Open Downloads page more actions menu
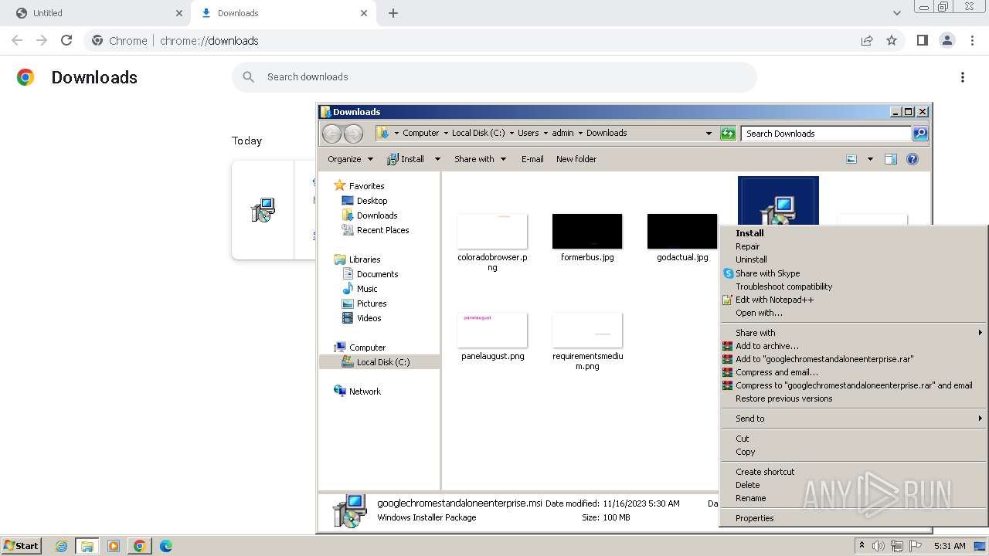The height and width of the screenshot is (556, 989). (x=963, y=77)
